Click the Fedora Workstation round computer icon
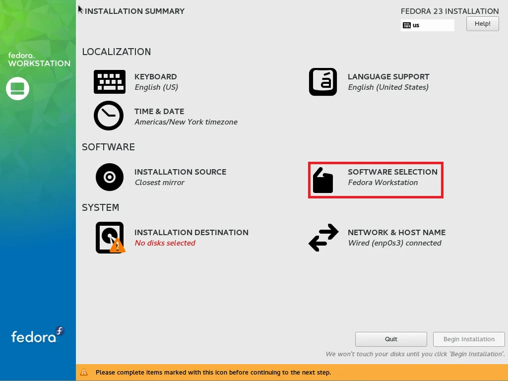The image size is (508, 381). pyautogui.click(x=17, y=88)
